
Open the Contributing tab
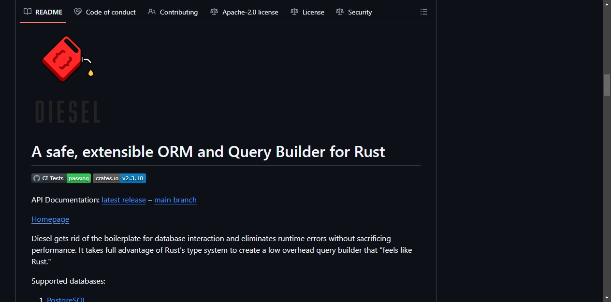173,12
